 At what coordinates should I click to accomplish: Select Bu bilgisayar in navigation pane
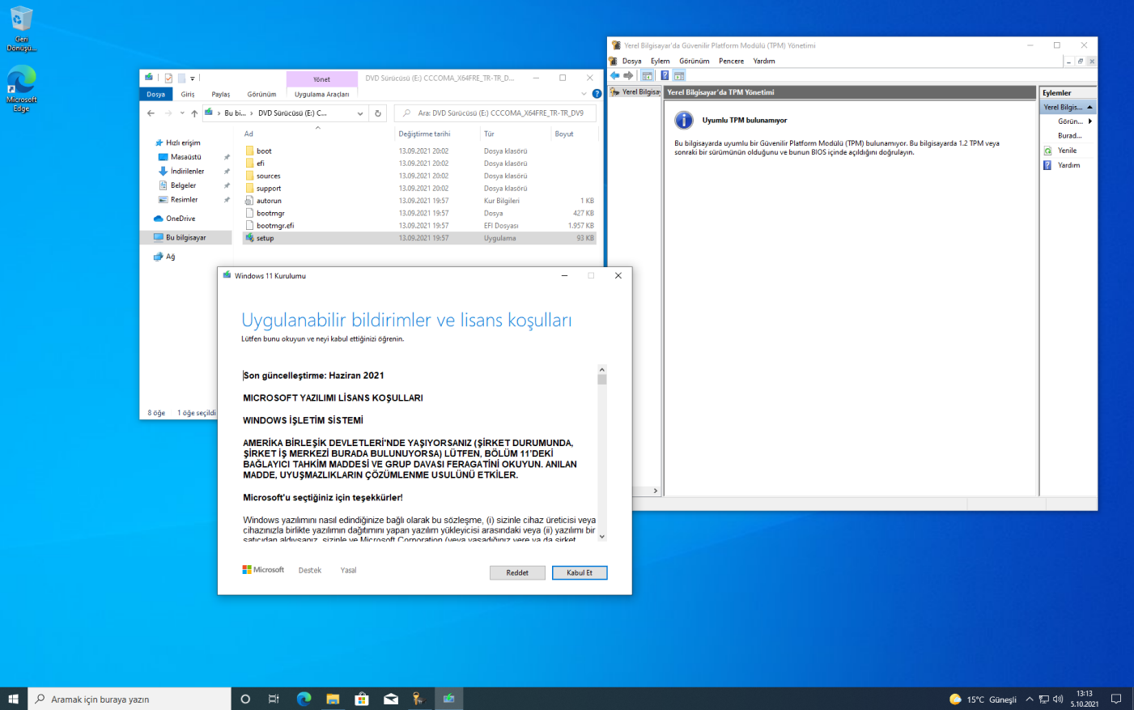tap(185, 237)
